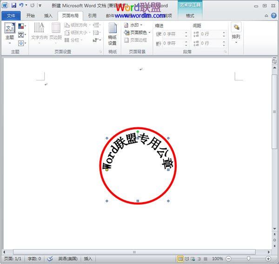
Task: Increase spacing before with up arrow
Action: [x=224, y=33]
